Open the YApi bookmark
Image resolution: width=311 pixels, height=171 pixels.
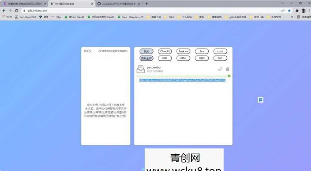pyautogui.click(x=56, y=17)
